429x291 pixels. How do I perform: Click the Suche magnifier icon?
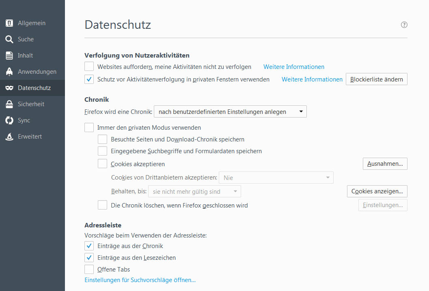pyautogui.click(x=9, y=39)
